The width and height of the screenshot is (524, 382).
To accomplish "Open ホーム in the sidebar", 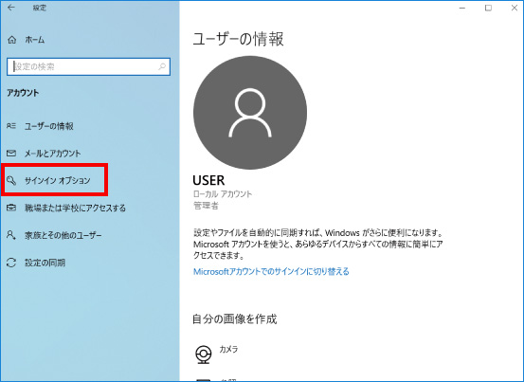I will 35,40.
